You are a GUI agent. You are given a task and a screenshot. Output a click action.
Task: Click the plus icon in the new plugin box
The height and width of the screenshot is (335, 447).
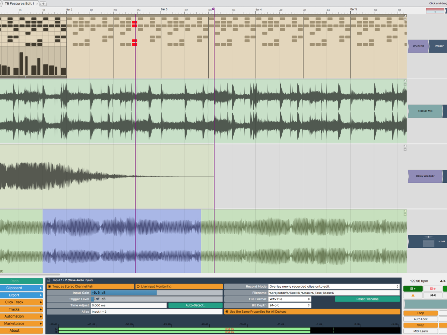(x=435, y=12)
